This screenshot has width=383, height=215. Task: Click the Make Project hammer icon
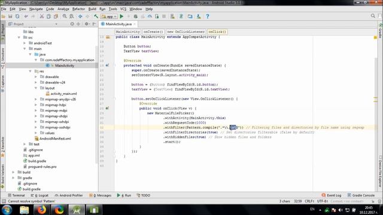click(96, 16)
